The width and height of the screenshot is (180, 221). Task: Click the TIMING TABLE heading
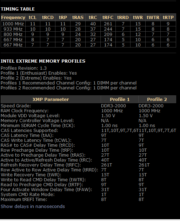coord(18,9)
